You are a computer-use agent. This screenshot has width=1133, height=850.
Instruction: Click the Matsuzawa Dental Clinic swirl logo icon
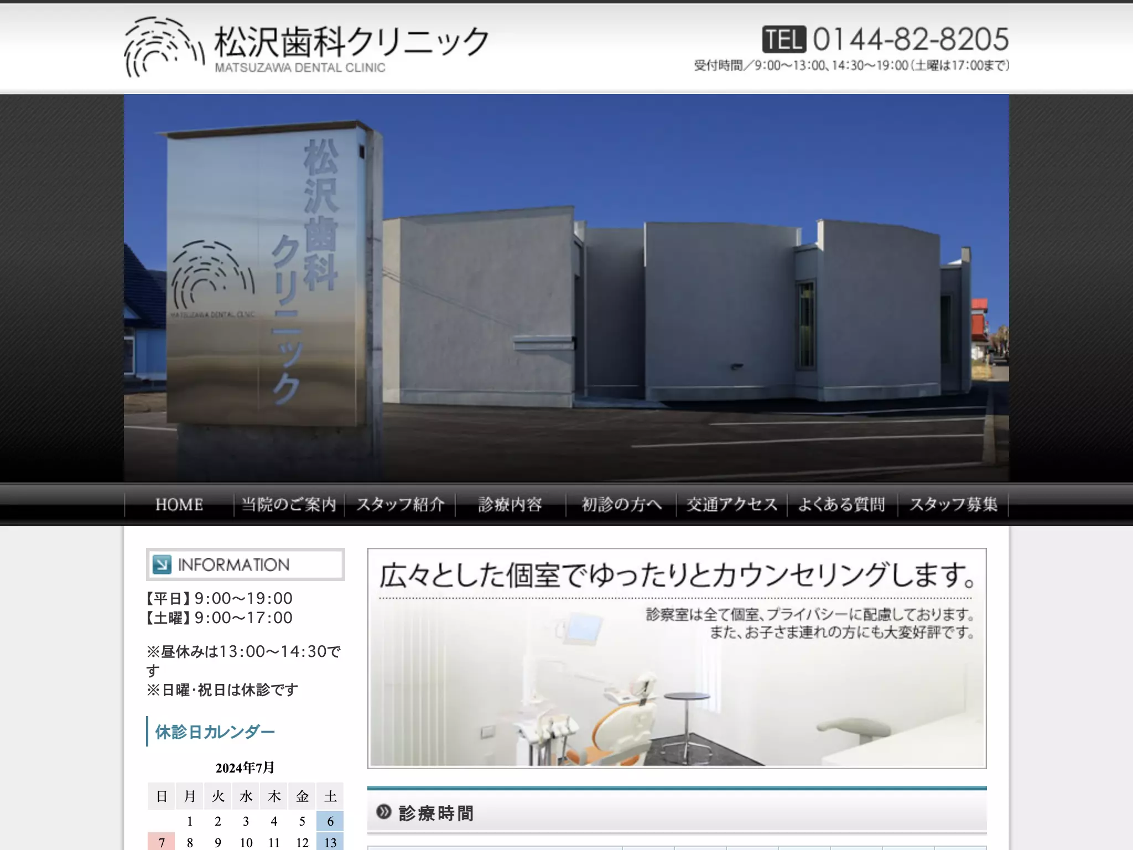point(164,47)
